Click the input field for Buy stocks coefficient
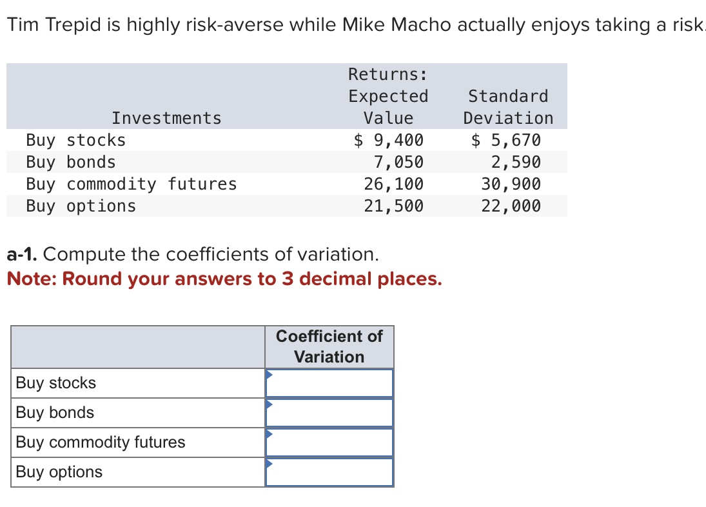 tap(330, 383)
